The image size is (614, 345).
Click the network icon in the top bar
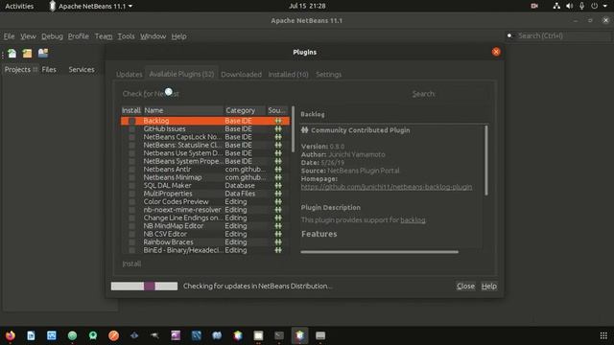[556, 6]
